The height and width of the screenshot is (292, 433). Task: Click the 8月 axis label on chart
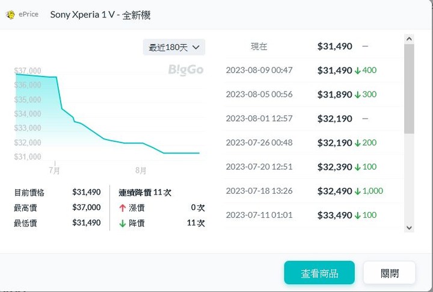[141, 170]
